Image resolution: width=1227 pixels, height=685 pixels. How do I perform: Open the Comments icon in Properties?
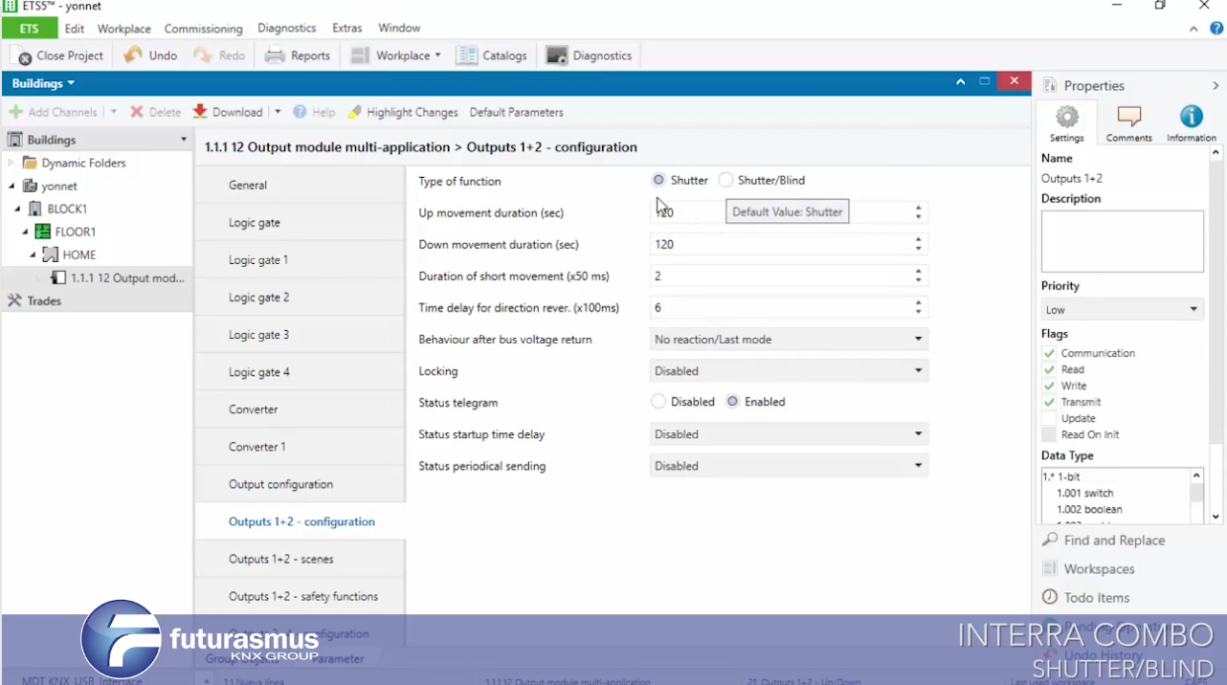click(1128, 118)
